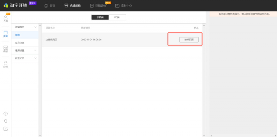
Task: Open the customer service headset icon
Action: point(5,121)
